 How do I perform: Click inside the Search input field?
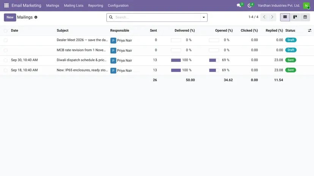[x=157, y=17]
